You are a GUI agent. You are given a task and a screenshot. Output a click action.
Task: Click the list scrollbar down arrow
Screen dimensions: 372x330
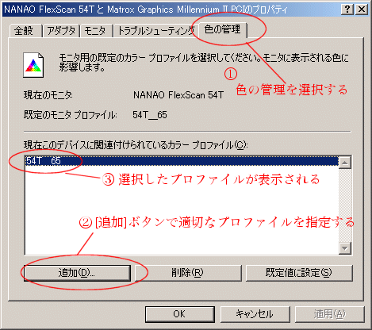click(345, 248)
